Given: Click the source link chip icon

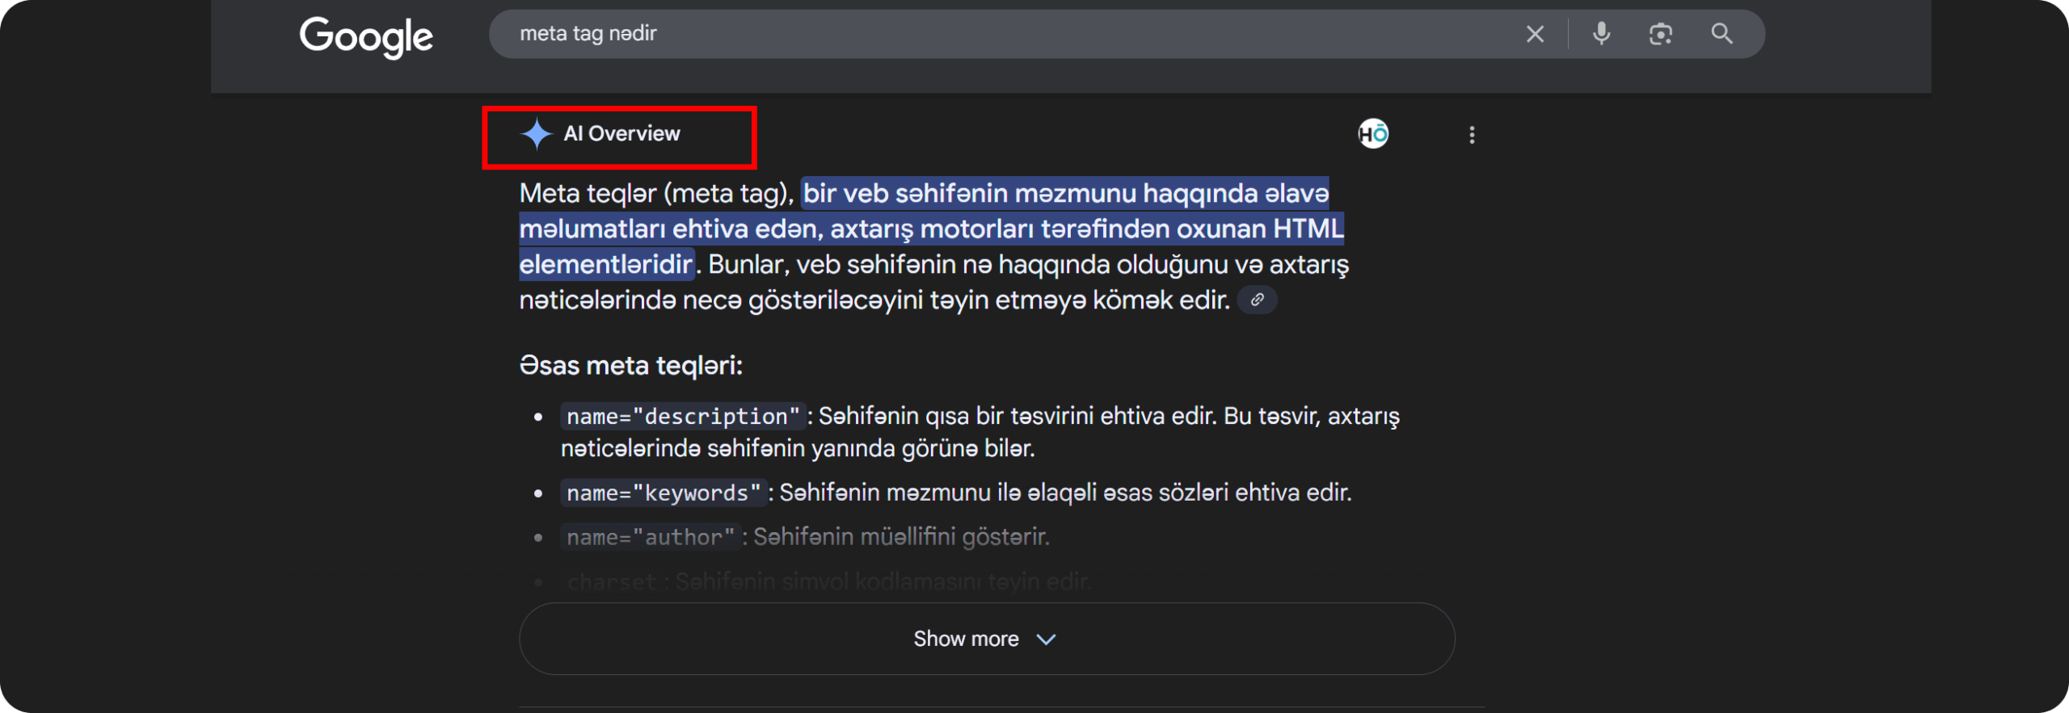Looking at the screenshot, I should [1257, 300].
